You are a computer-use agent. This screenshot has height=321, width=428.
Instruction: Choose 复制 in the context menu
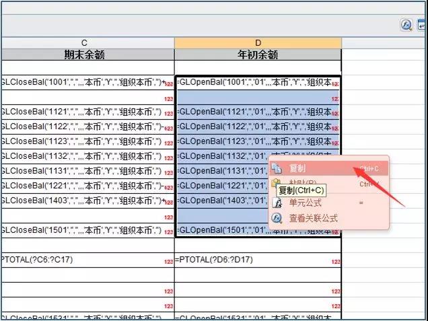point(328,168)
